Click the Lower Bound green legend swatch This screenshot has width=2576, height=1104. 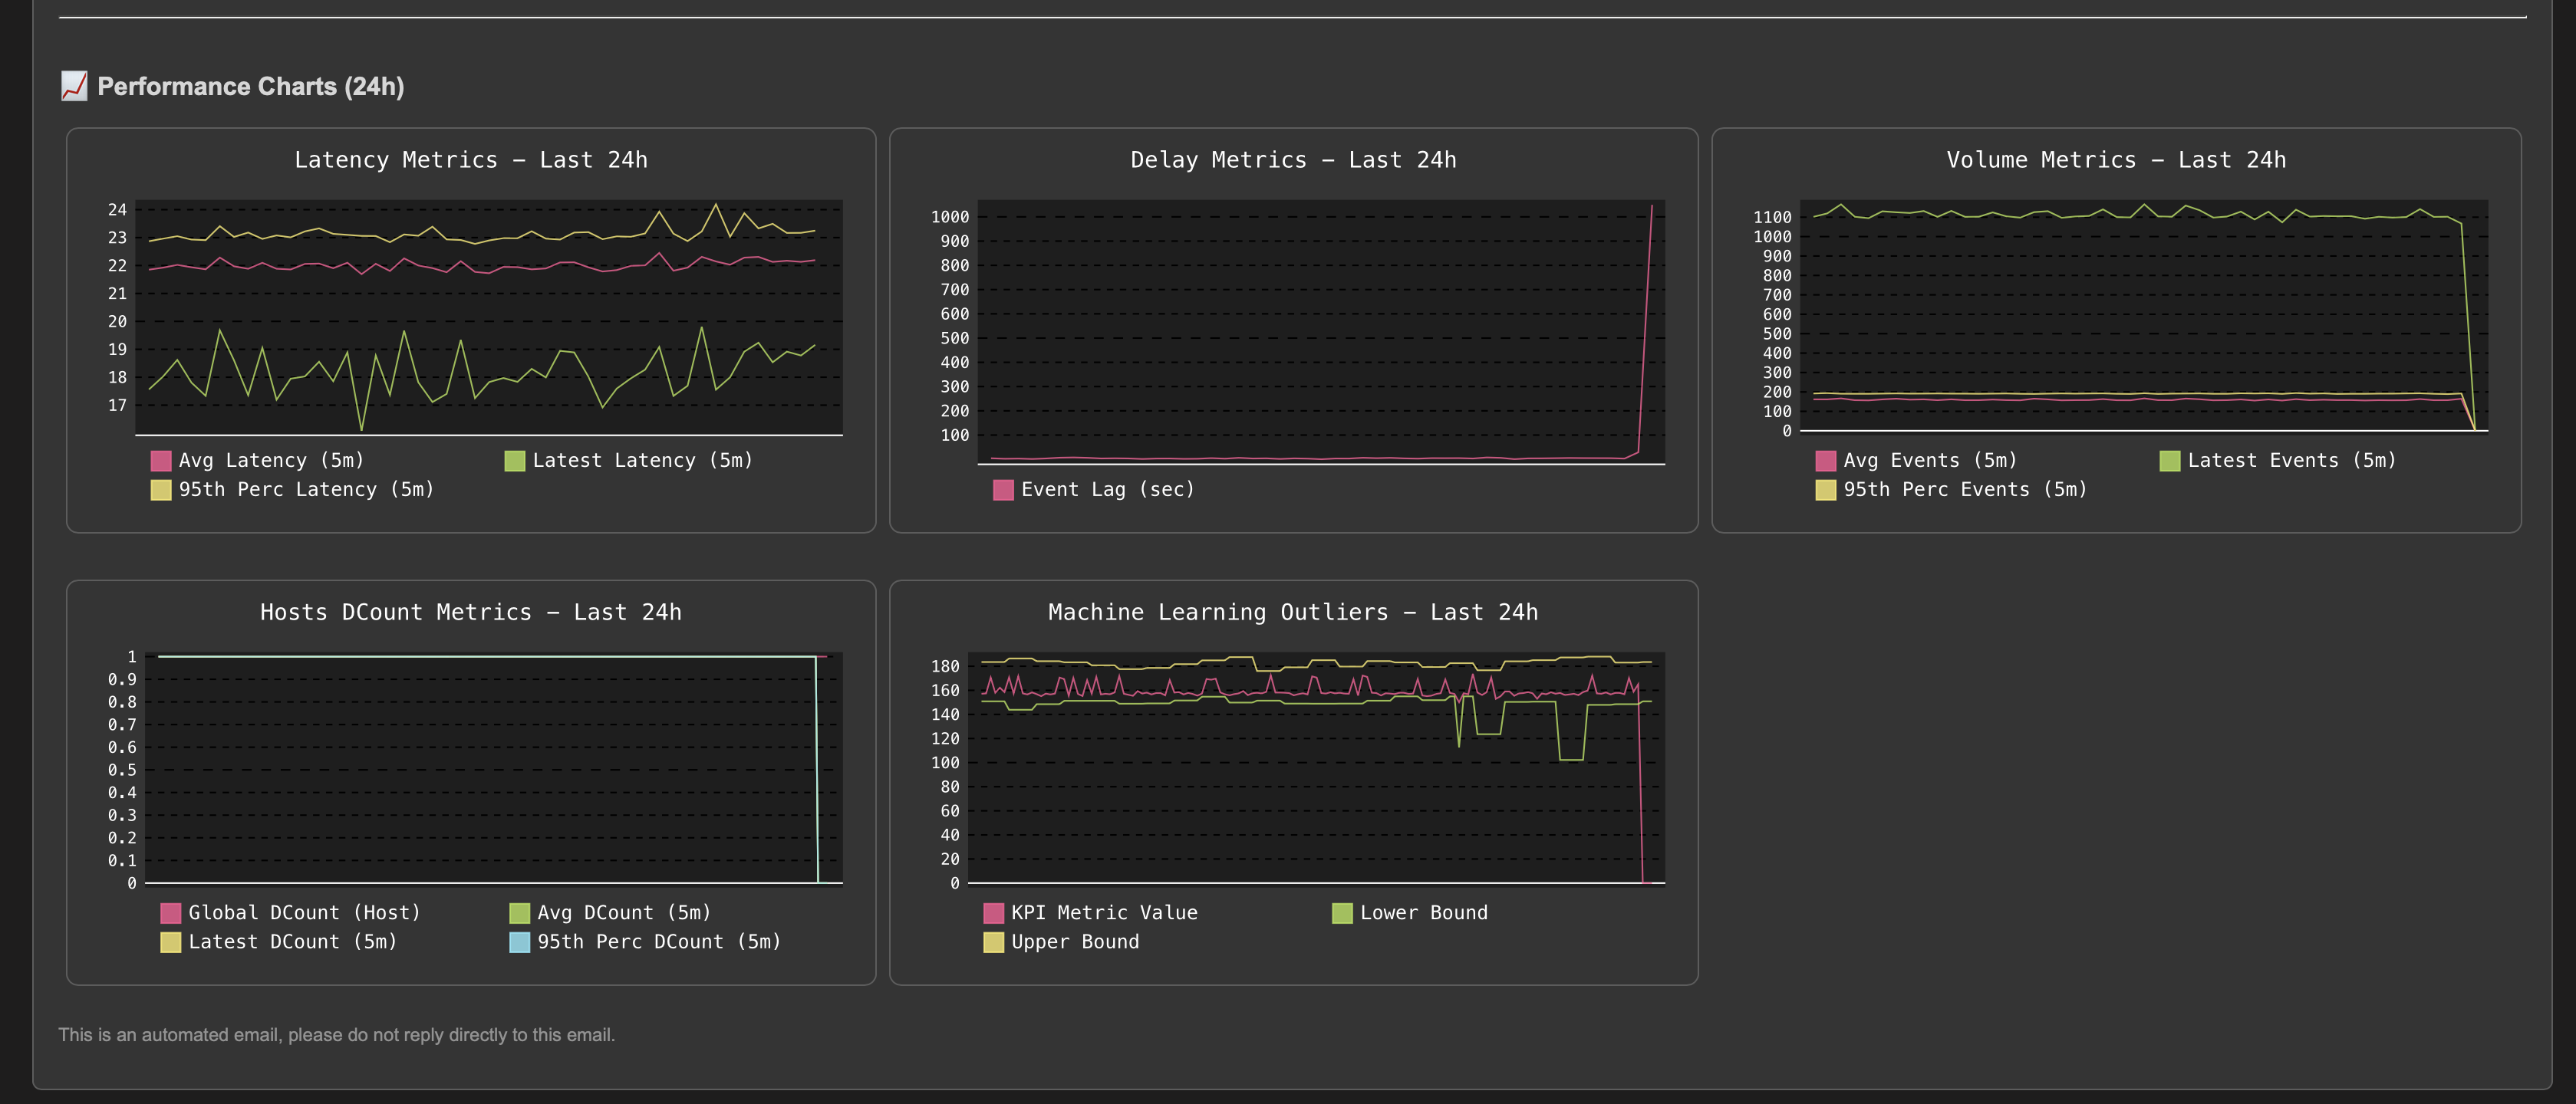(1342, 913)
